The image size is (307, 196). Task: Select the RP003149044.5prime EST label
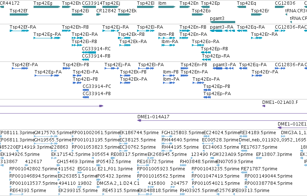269,176
